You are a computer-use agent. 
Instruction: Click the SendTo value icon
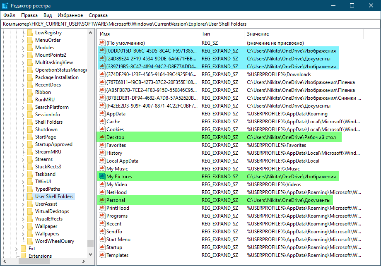coord(102,231)
